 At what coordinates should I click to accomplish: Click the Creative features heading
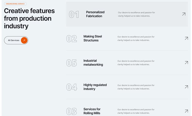(29, 18)
